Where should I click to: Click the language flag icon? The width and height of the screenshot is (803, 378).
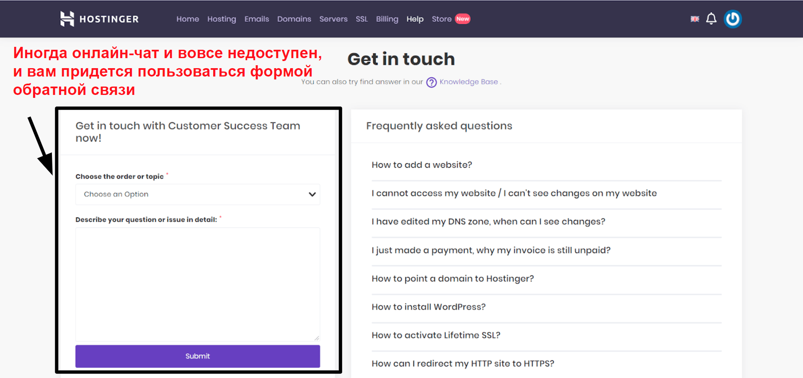pyautogui.click(x=695, y=19)
